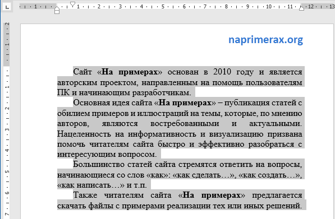Select the right indent marker on the ruler
The image size is (335, 219).
(x=301, y=8)
